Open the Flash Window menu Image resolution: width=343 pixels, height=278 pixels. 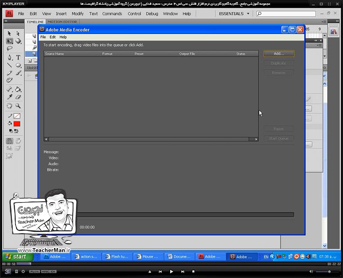point(170,14)
